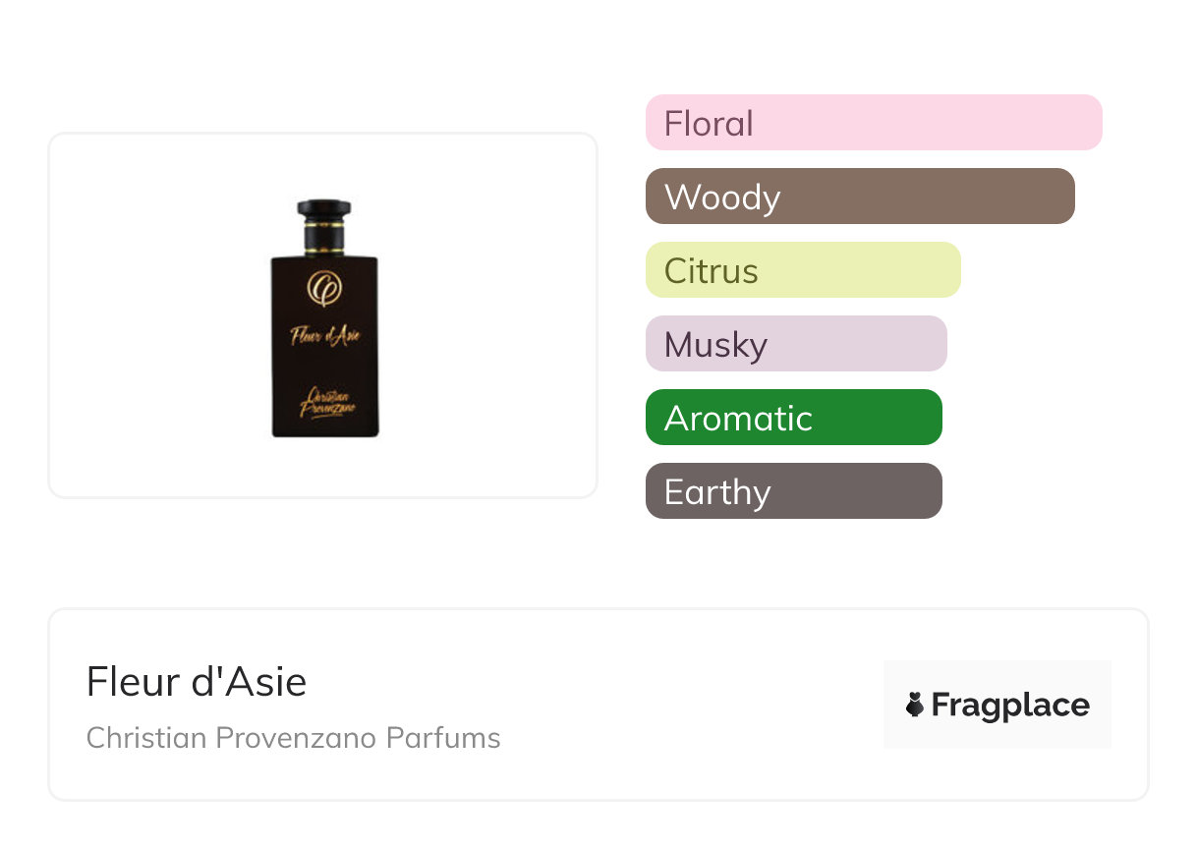Select the green Aromatic accord bar
This screenshot has height=849, width=1197.
click(x=794, y=418)
